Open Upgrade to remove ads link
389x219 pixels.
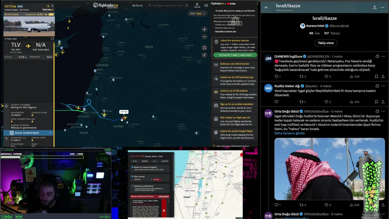(x=225, y=31)
